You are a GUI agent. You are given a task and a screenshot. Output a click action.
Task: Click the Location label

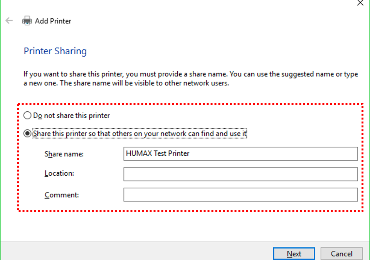coord(59,173)
